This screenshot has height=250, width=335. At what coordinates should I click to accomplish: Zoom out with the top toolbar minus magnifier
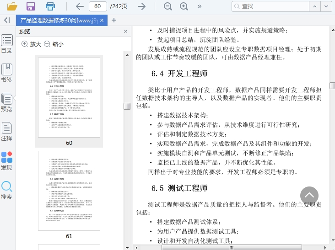coord(168,6)
